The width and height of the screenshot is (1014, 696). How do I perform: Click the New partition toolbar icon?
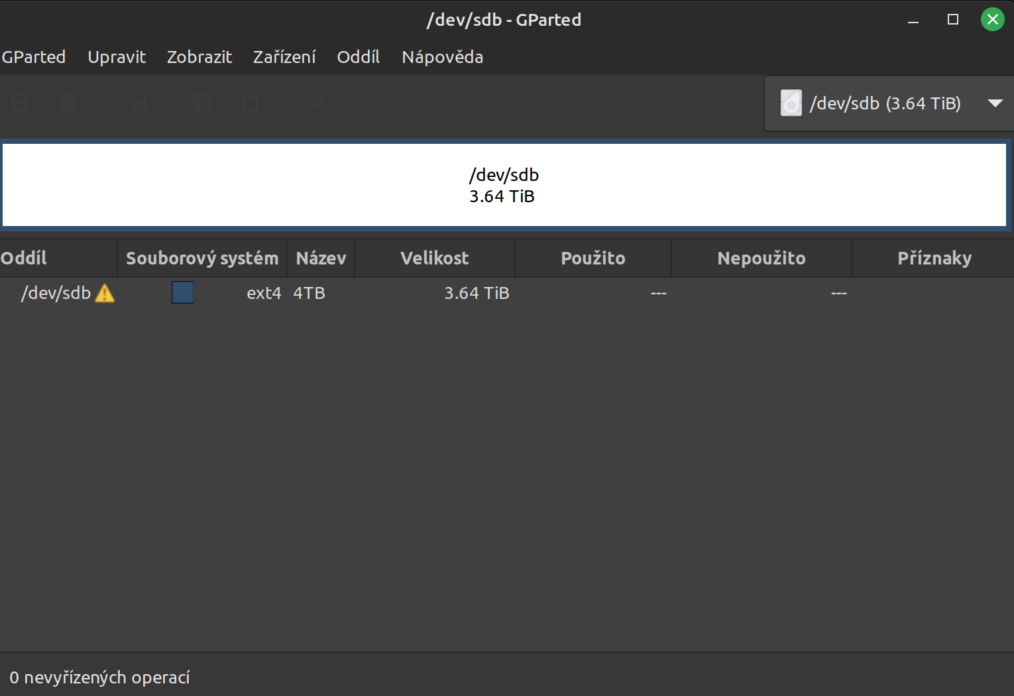pos(21,103)
